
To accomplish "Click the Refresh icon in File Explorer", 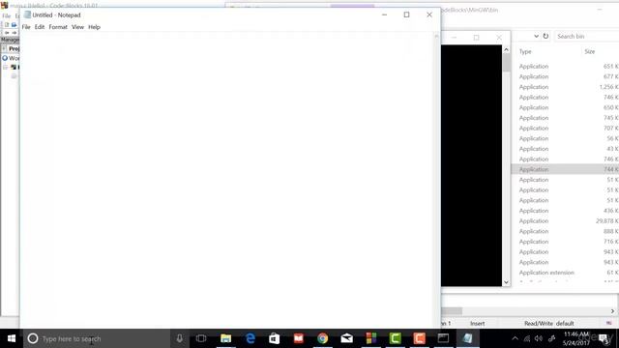I will 545,36.
